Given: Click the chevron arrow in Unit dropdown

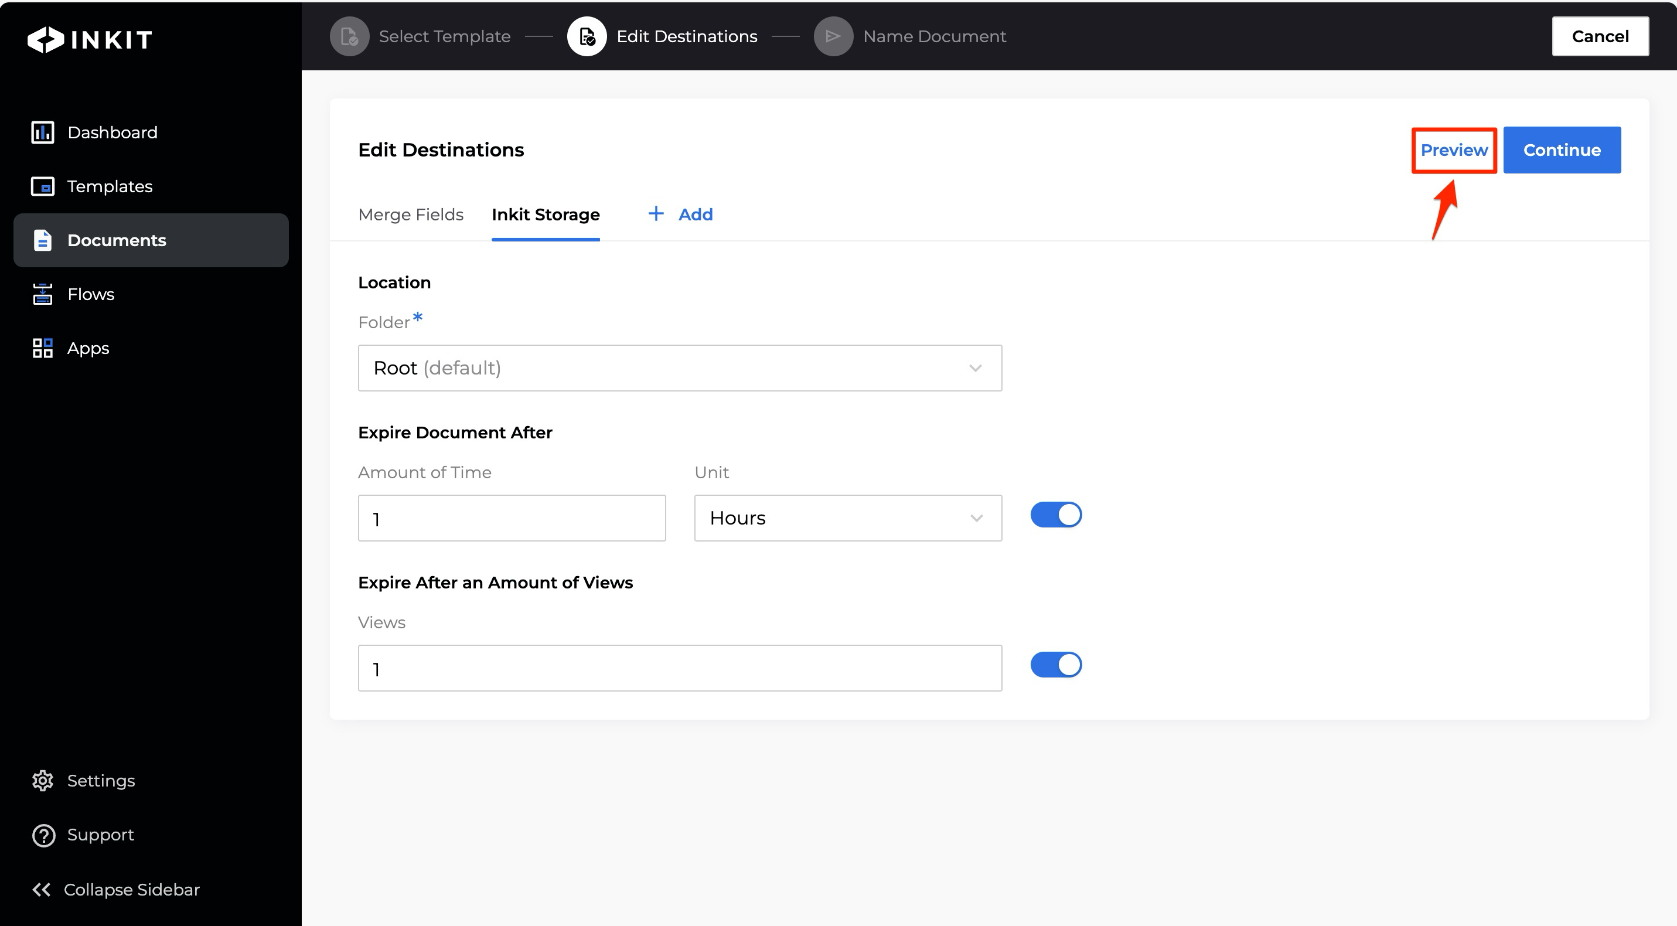Looking at the screenshot, I should [976, 518].
